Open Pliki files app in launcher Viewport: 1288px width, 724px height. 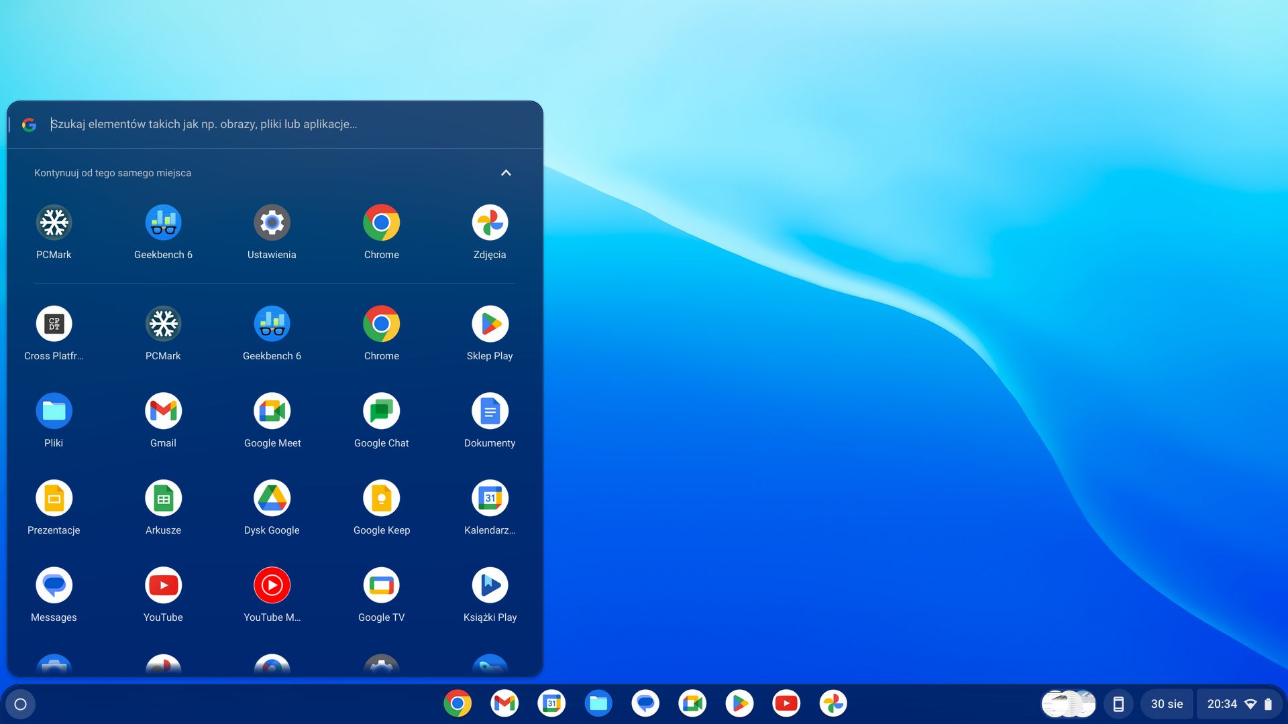tap(54, 420)
